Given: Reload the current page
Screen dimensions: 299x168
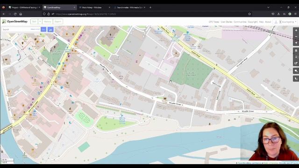Looking at the screenshot, I should coord(15,14).
